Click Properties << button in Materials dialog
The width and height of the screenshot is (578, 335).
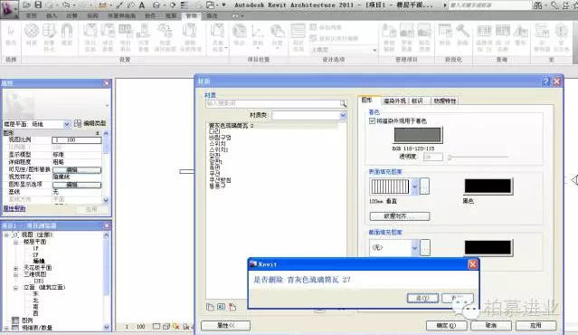(225, 325)
